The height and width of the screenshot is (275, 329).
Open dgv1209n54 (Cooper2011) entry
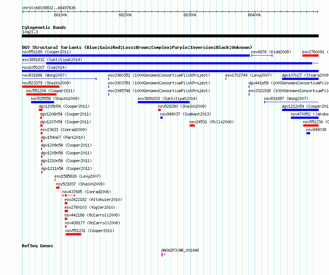[66, 153]
